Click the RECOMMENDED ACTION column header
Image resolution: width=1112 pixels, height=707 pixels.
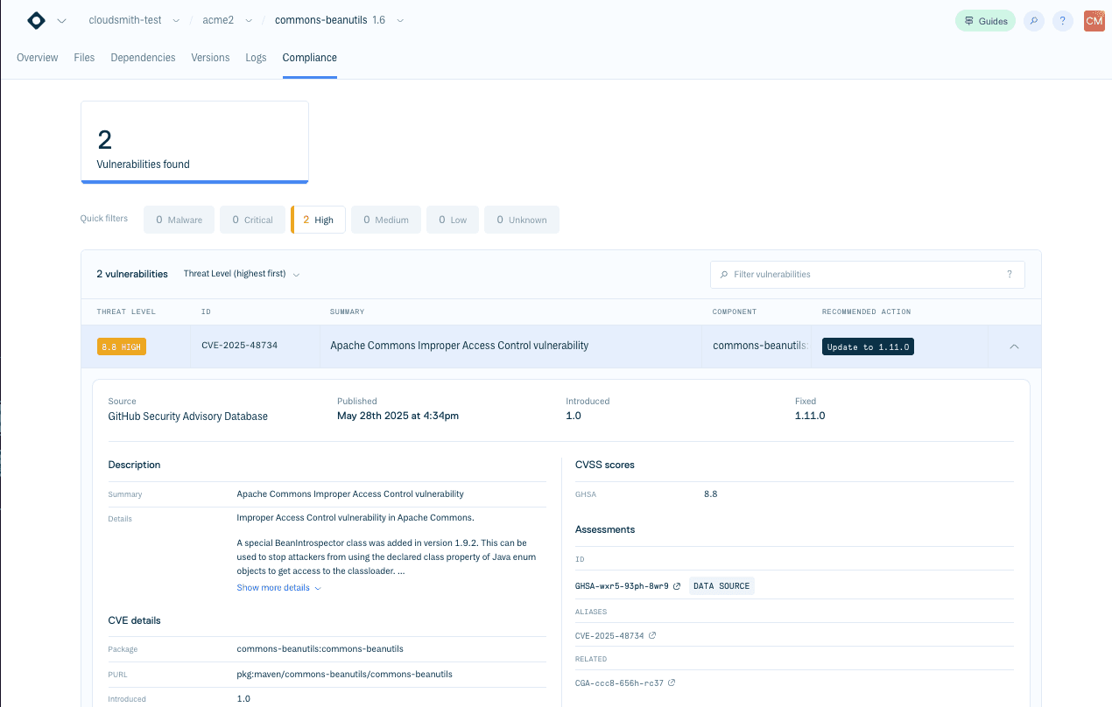[866, 311]
